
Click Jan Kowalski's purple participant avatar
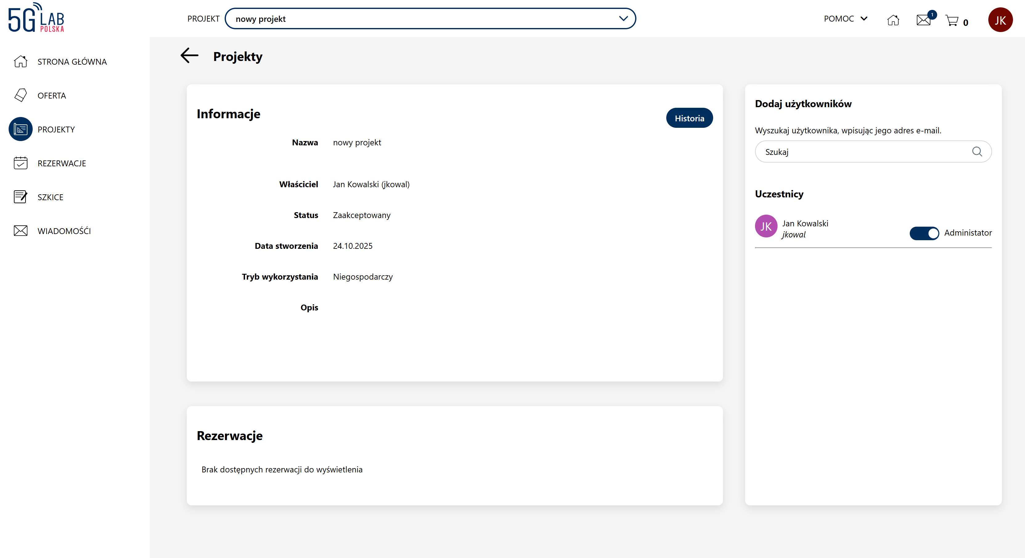coord(766,226)
